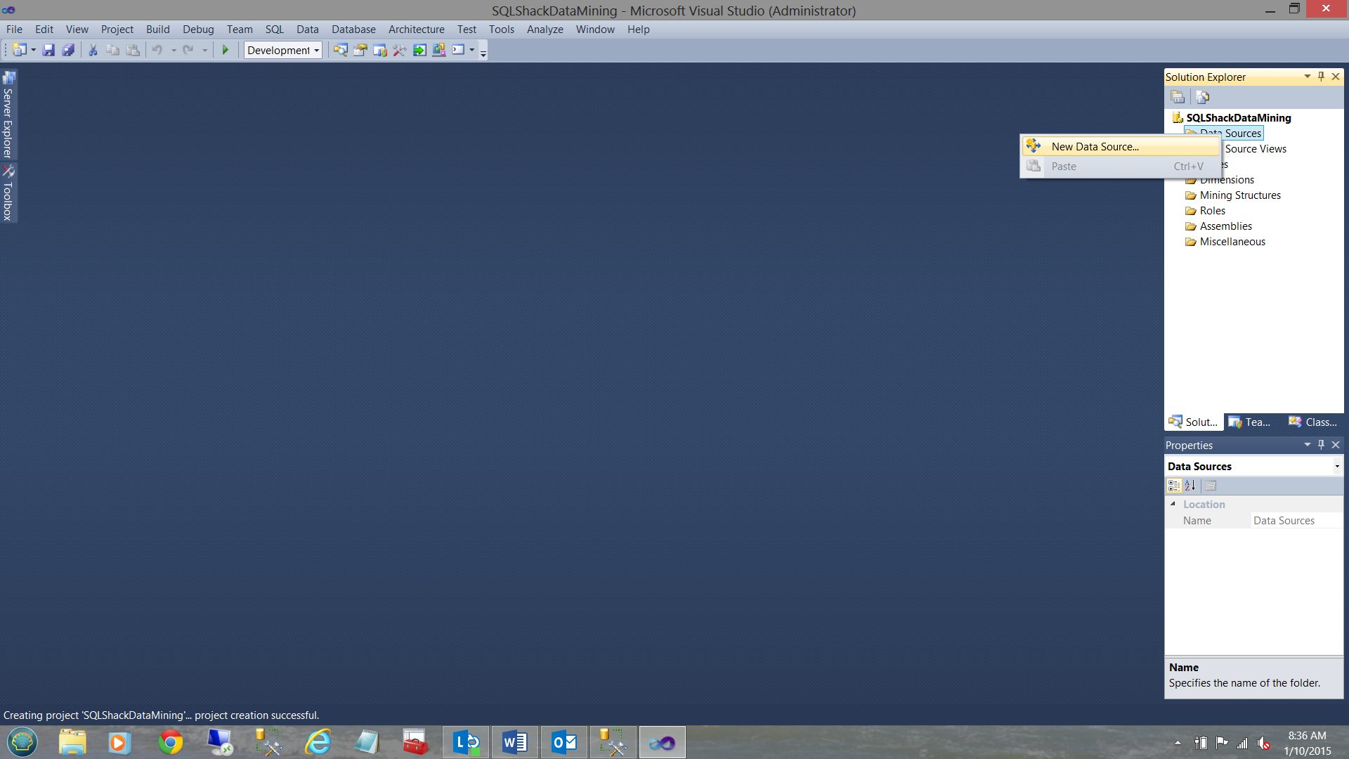Click the Name property value field
1349x759 pixels.
1296,521
